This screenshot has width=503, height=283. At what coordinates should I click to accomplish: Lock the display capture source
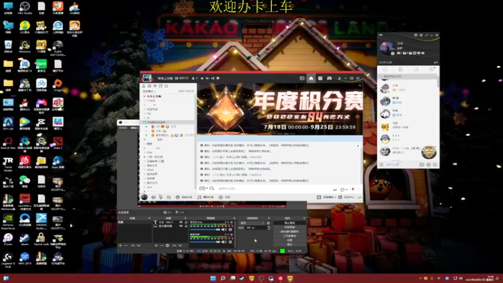coord(185,226)
